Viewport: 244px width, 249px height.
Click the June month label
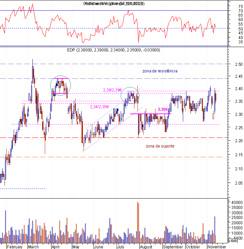pos(99,247)
